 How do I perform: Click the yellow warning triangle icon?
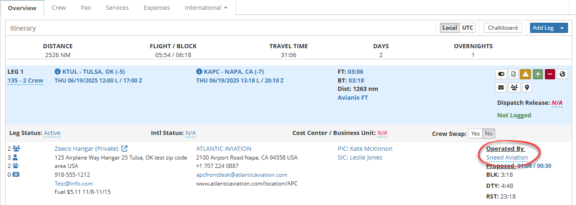pos(525,74)
